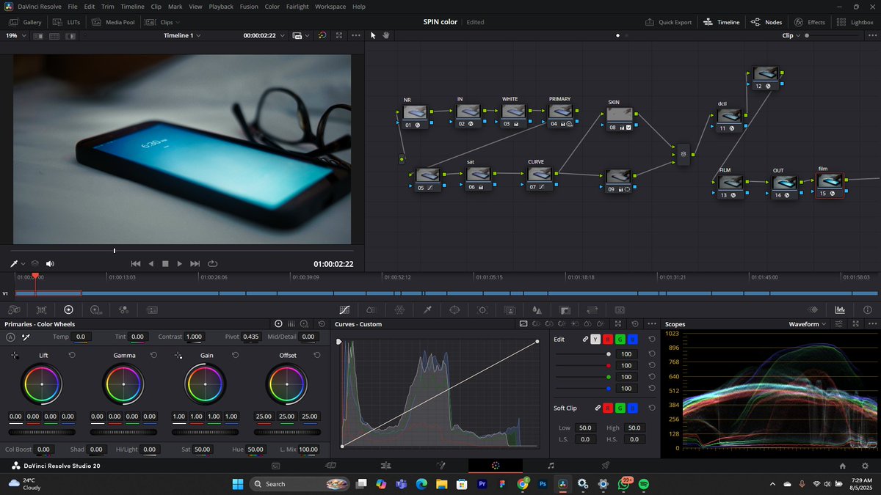Open the Blur palette
The image size is (881, 495).
[537, 309]
